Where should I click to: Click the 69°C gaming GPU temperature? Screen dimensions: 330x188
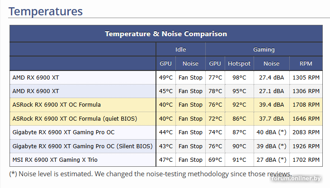pos(215,160)
